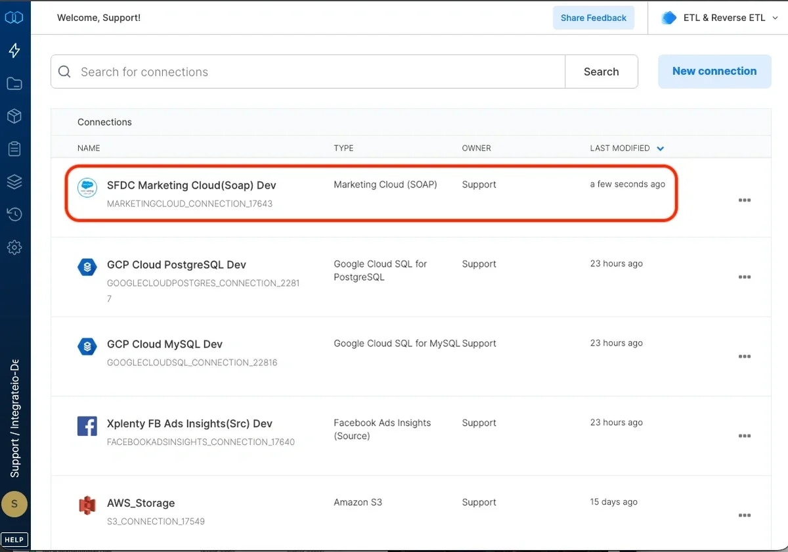
Task: Open the settings gear icon in the sidebar
Action: coord(14,247)
